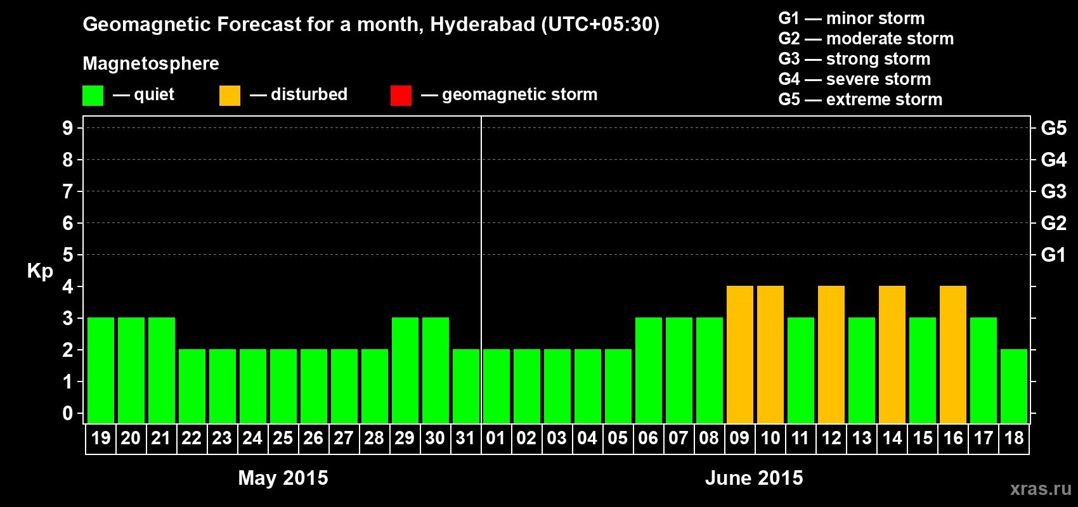Click the green bar for May 31

(466, 386)
